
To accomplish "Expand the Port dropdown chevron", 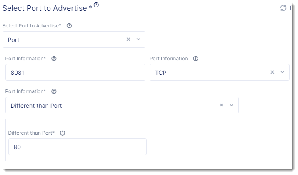I will (x=138, y=39).
